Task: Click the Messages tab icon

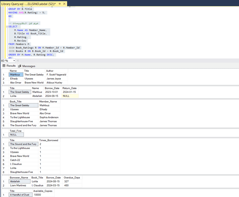Action: (20, 66)
